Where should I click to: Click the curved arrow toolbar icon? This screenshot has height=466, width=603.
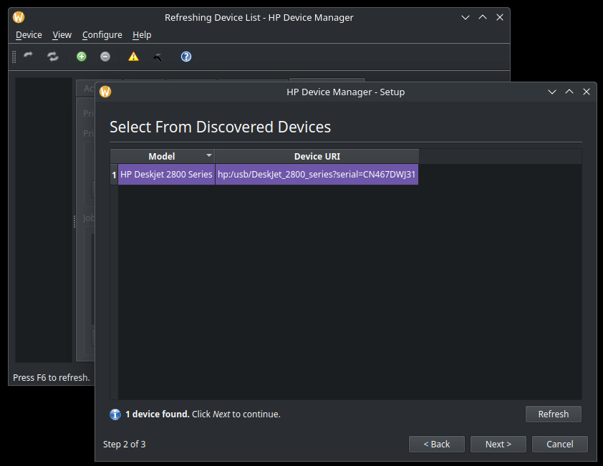pyautogui.click(x=28, y=56)
